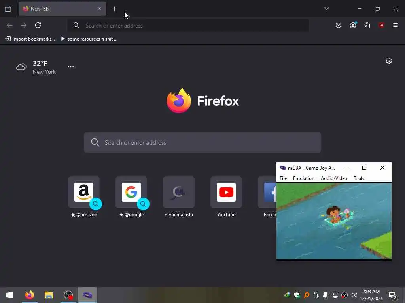The width and height of the screenshot is (405, 303).
Task: Open the Firefox hamburger application menu
Action: point(396,25)
